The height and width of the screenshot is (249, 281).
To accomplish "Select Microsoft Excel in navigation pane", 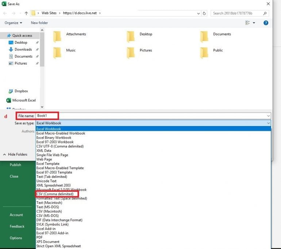I will pyautogui.click(x=24, y=100).
